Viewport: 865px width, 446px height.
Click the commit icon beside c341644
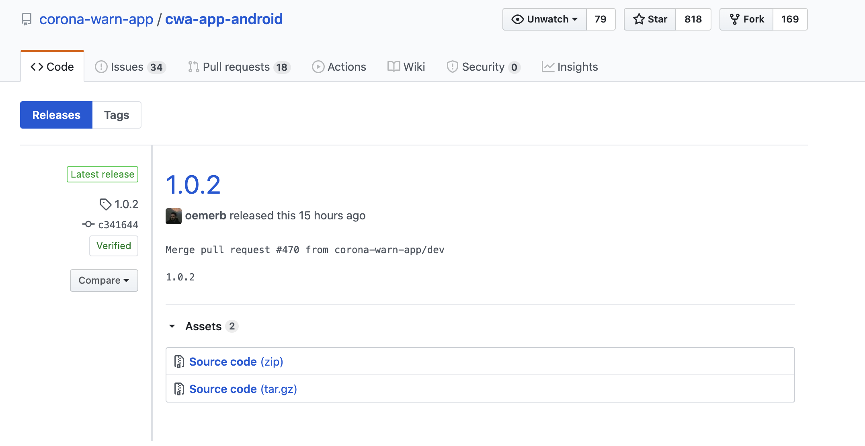88,224
